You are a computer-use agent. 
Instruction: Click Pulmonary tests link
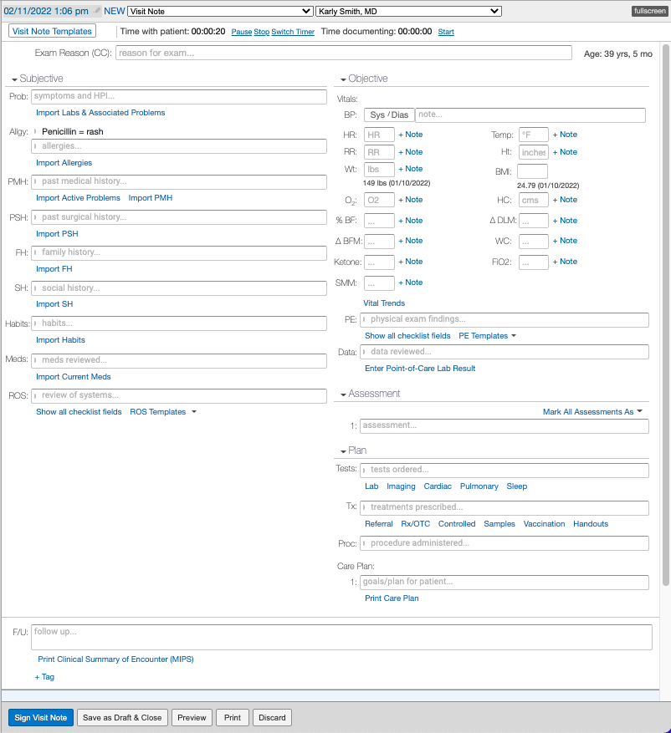pos(479,486)
